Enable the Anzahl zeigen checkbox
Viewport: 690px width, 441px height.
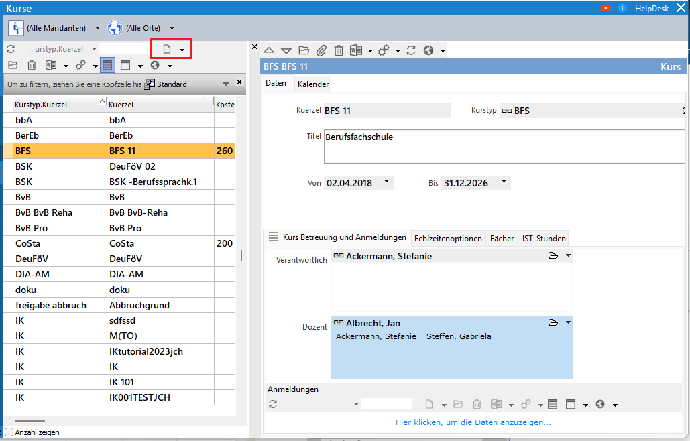9,432
